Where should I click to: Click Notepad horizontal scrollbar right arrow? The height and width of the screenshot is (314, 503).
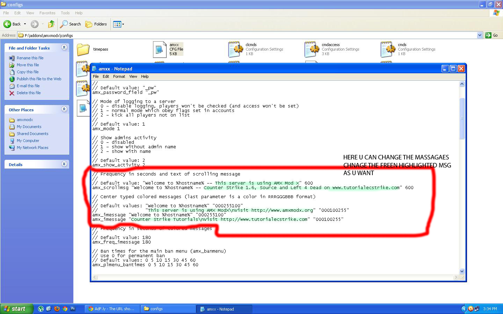tap(456, 277)
